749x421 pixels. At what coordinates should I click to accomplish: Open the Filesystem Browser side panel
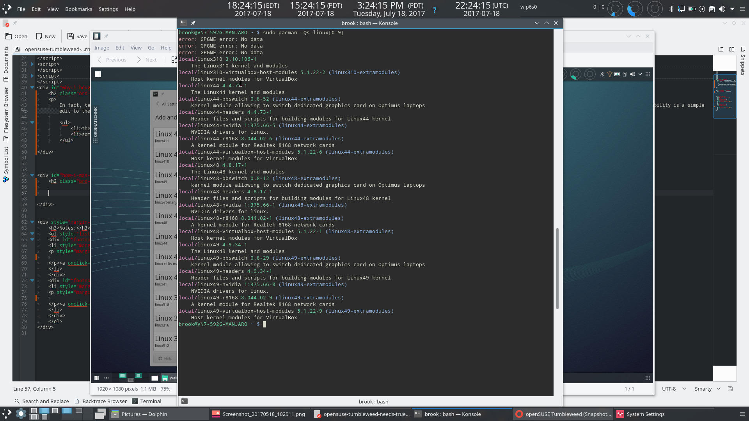pos(6,114)
